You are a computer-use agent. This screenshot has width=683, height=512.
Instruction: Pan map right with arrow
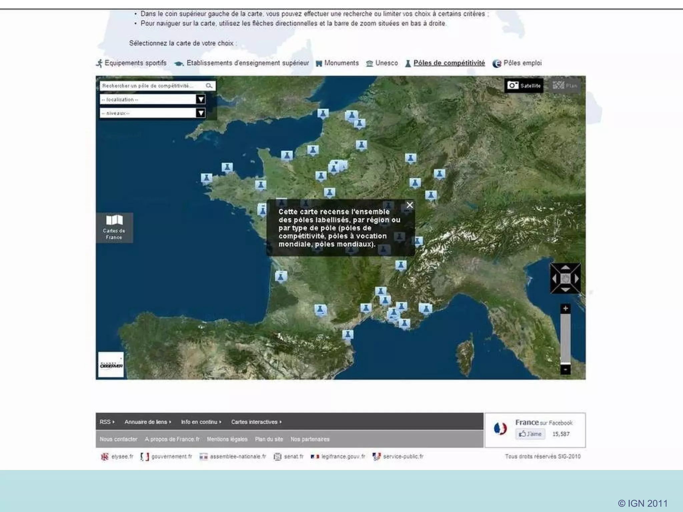pyautogui.click(x=577, y=279)
